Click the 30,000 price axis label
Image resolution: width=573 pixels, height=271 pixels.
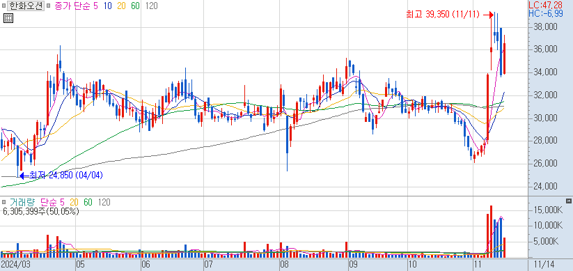(x=547, y=118)
